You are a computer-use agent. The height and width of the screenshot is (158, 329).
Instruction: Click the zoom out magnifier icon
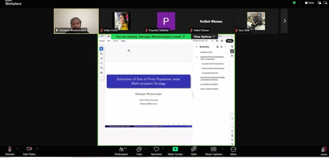(x=232, y=144)
